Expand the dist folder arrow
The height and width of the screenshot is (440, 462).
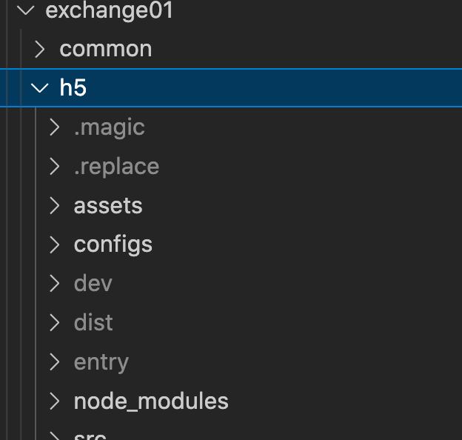(54, 323)
